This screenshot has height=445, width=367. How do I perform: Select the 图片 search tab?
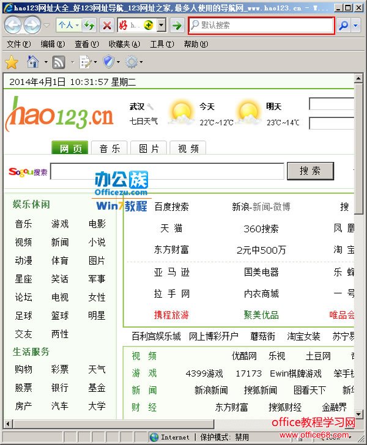point(149,148)
